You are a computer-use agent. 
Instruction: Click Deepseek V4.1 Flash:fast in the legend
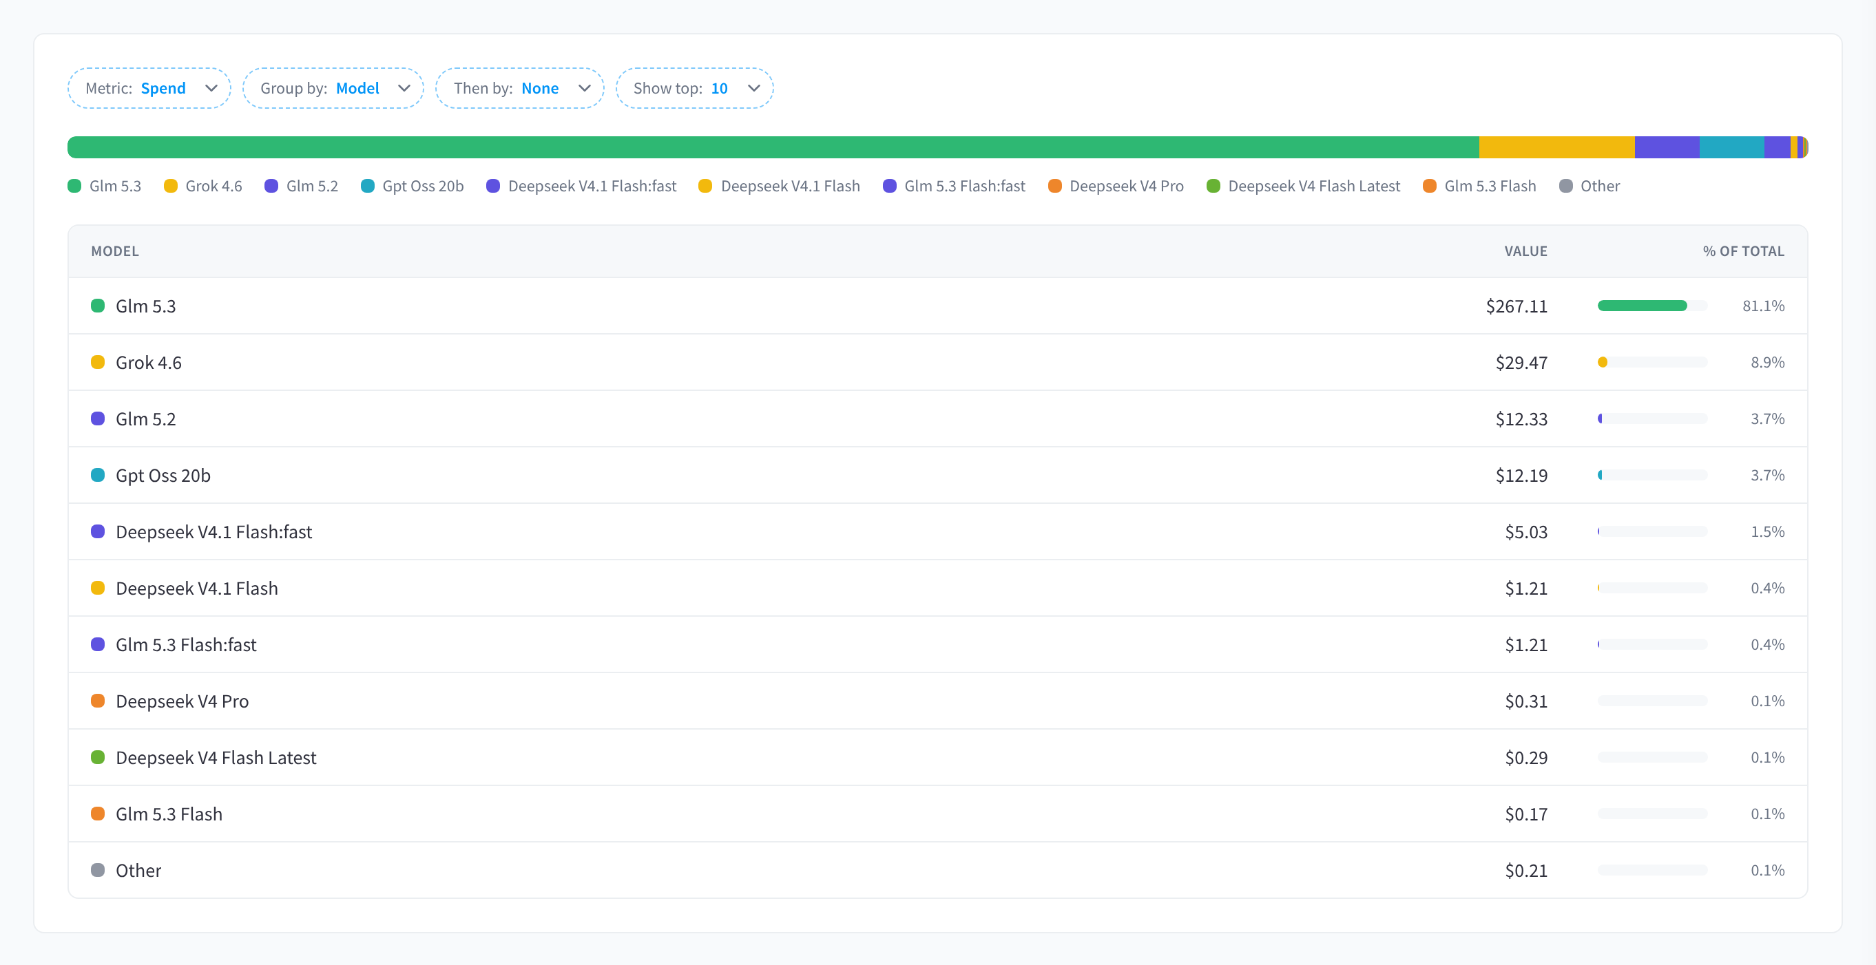(582, 186)
